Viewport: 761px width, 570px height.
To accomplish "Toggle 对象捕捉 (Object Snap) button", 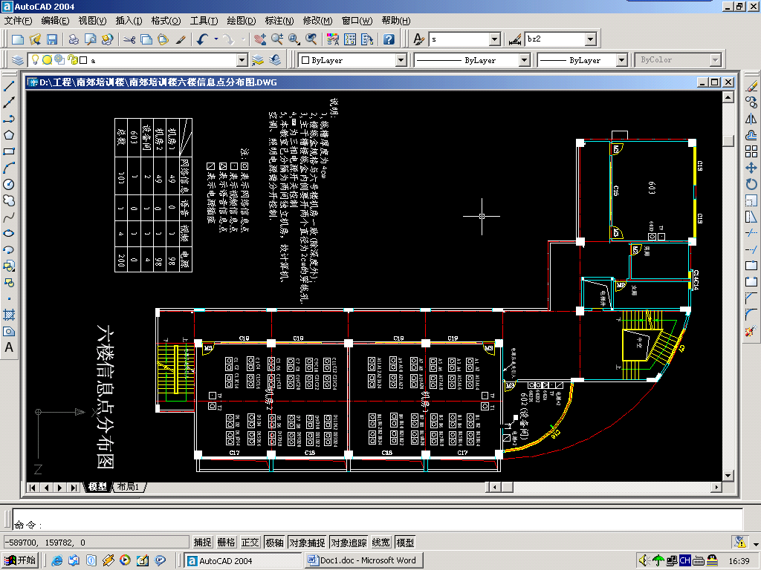I will (307, 543).
